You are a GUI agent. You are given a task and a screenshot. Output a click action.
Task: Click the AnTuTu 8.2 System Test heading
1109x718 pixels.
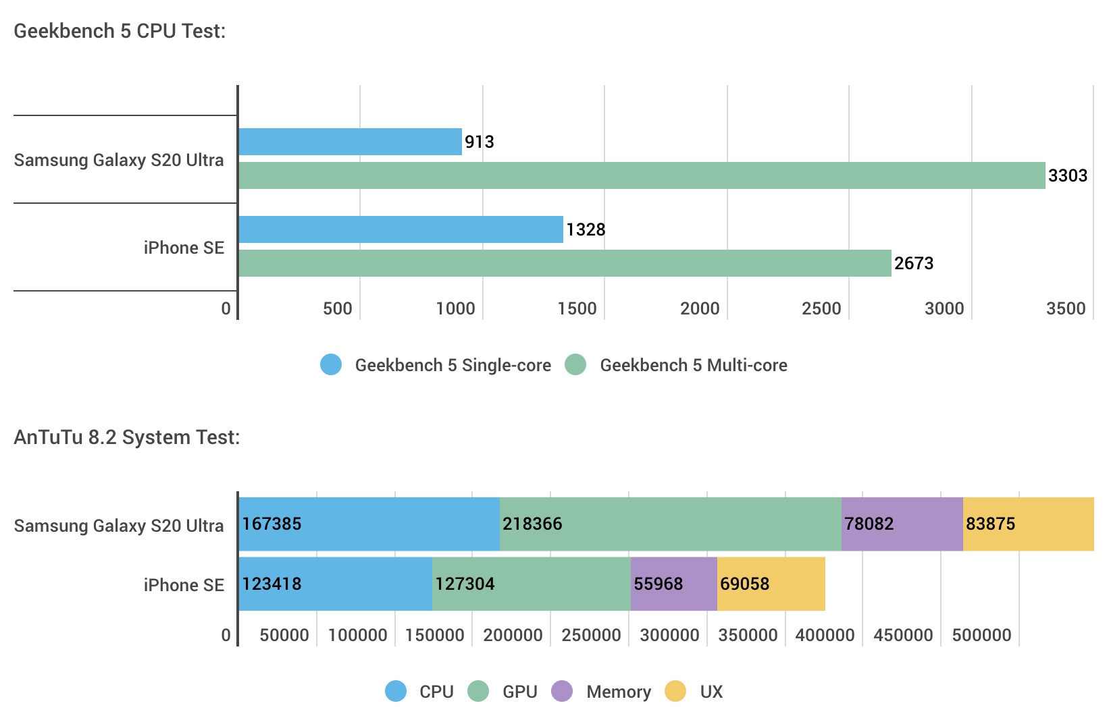(x=127, y=437)
